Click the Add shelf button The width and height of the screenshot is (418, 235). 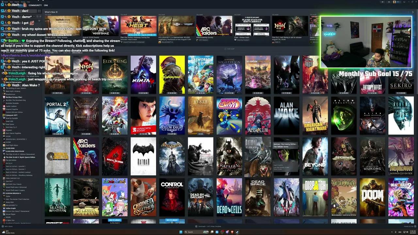pos(230,49)
